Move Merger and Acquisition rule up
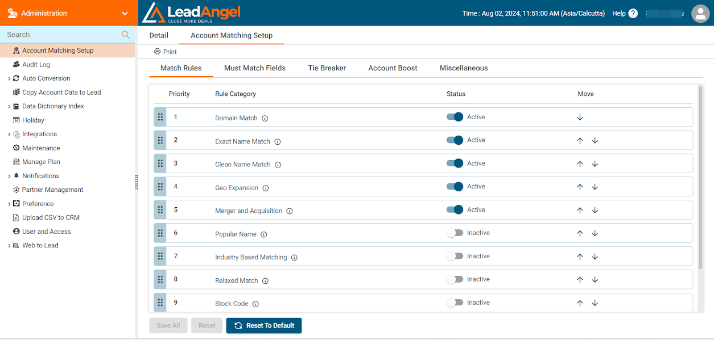Screen dimensions: 714x340 coord(580,211)
